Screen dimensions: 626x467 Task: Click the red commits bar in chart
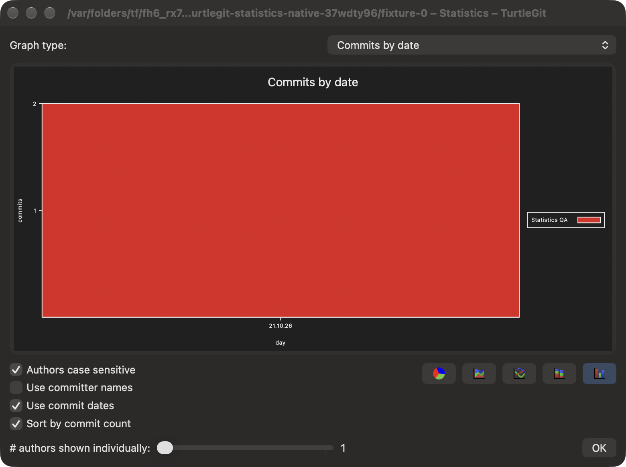[x=280, y=210]
